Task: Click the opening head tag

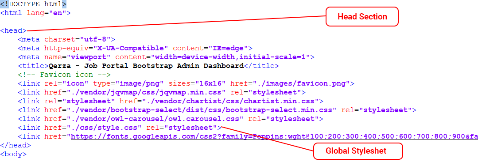Action: click(x=13, y=31)
